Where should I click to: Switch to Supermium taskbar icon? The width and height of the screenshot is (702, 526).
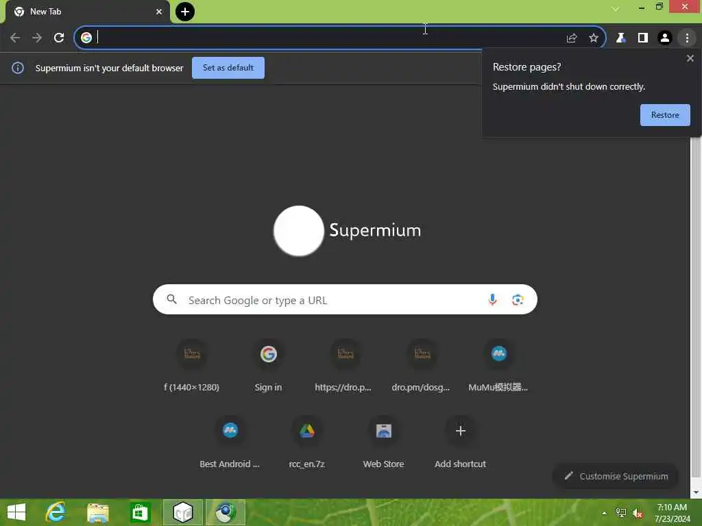pyautogui.click(x=225, y=512)
